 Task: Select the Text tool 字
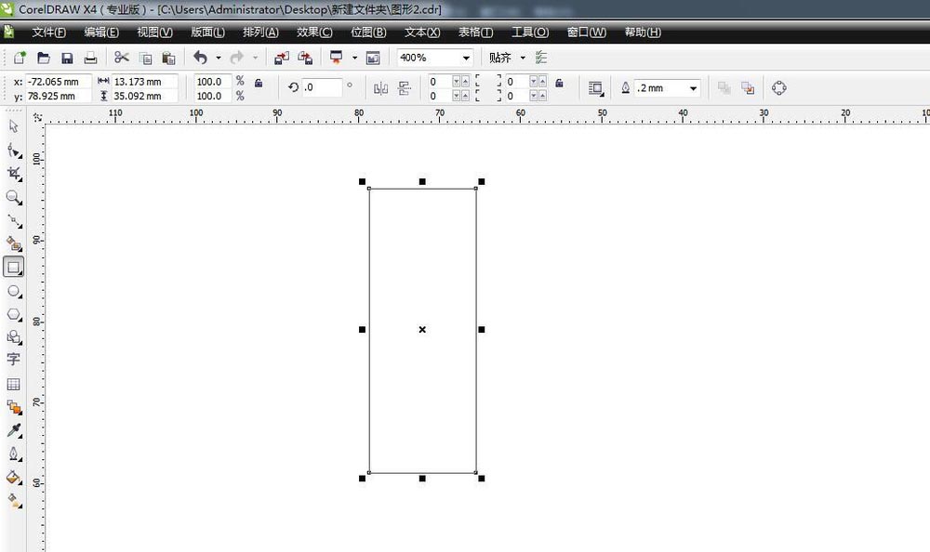pos(14,360)
